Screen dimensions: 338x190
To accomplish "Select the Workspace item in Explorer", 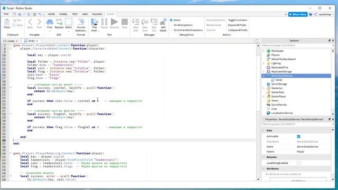I will [x=277, y=51].
